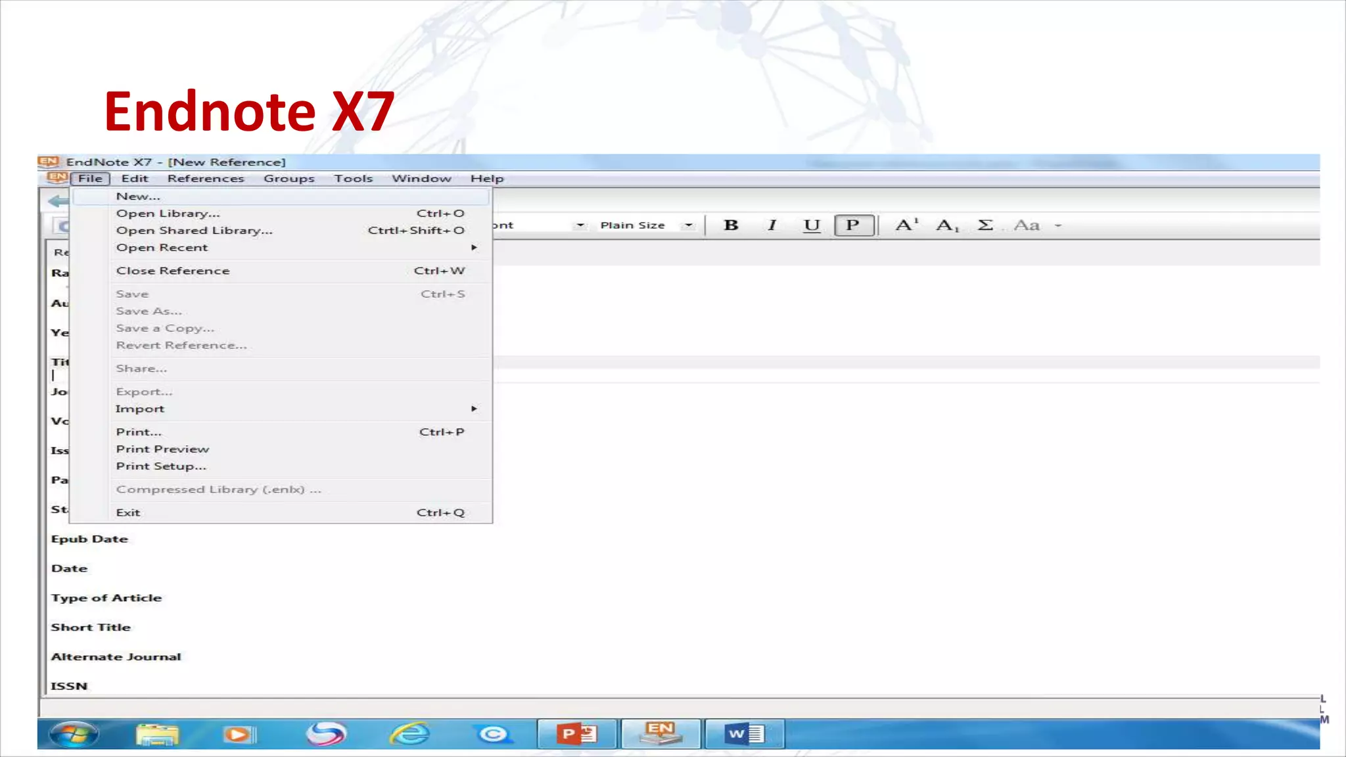This screenshot has height=757, width=1346.
Task: Click Revert Reference... entry
Action: click(x=281, y=346)
